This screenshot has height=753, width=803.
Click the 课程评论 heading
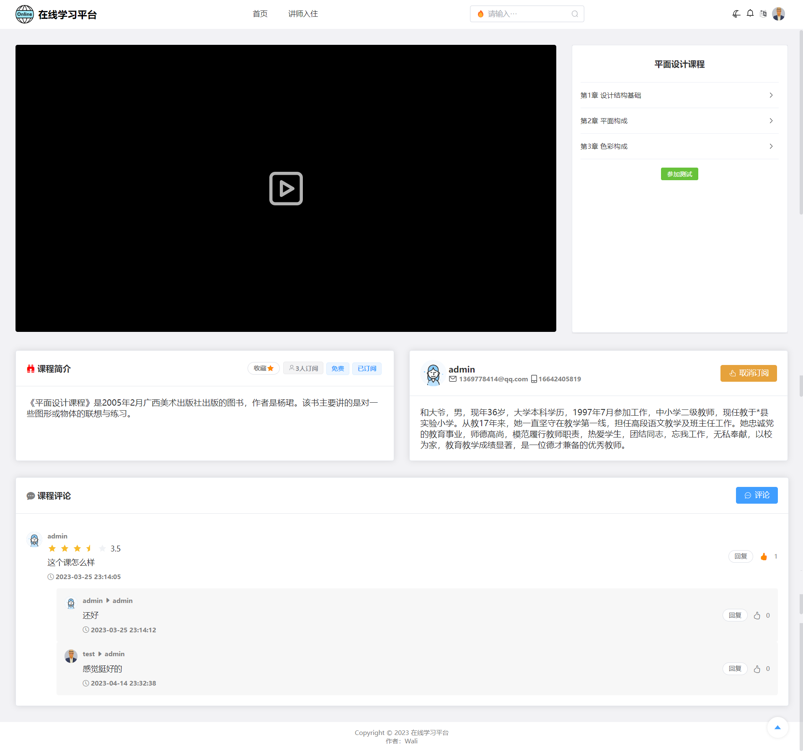[x=54, y=496]
